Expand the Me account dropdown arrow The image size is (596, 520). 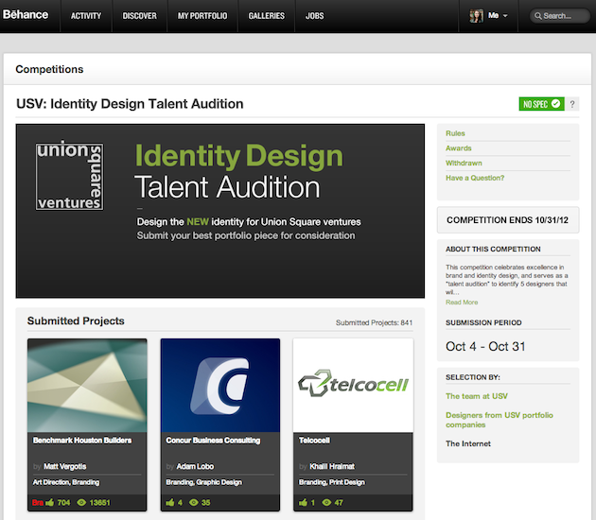[x=505, y=16]
